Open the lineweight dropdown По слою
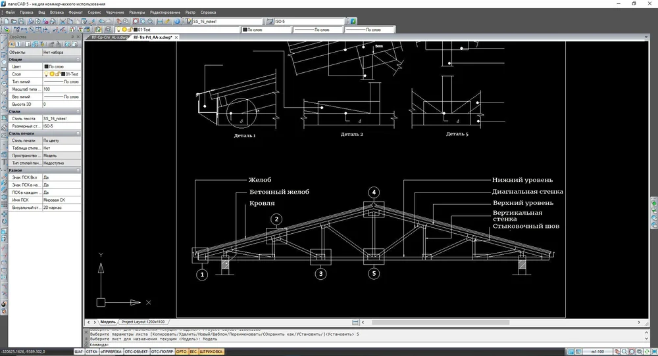The image size is (658, 356). click(369, 30)
